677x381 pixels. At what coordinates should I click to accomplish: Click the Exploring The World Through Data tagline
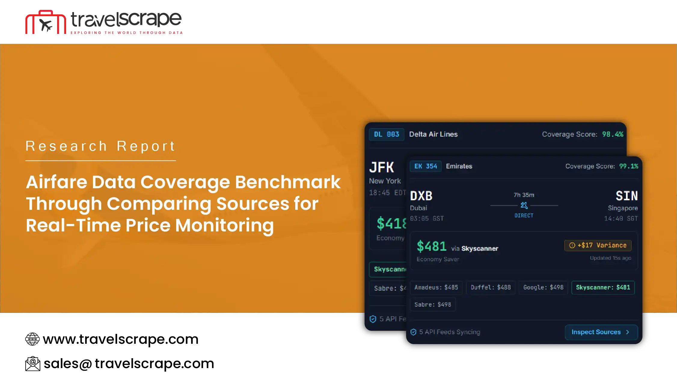[127, 33]
